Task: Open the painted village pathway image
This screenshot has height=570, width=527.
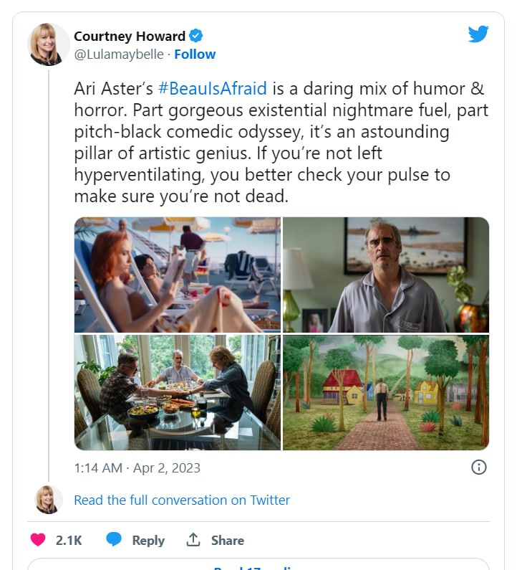Action: (386, 392)
